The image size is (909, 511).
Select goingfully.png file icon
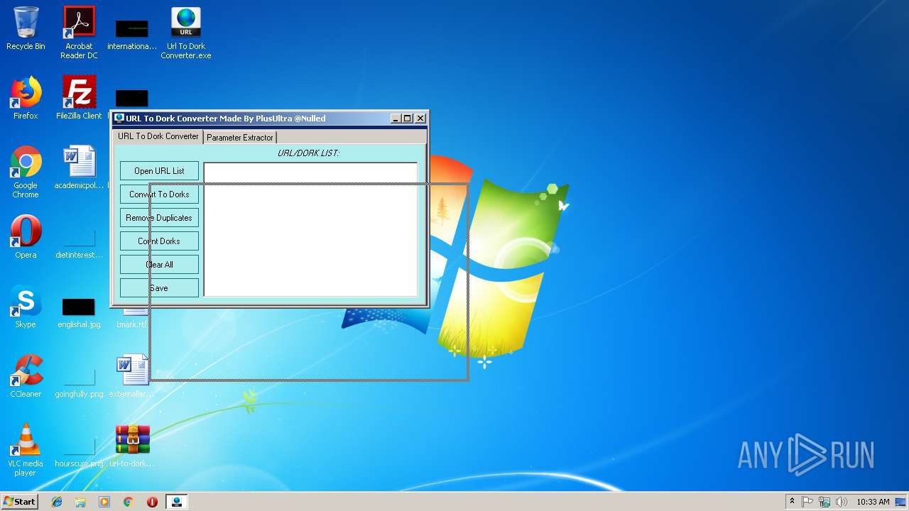(x=79, y=382)
